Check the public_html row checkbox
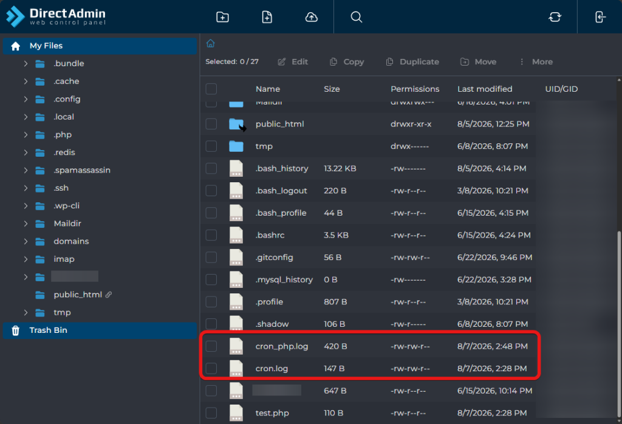The width and height of the screenshot is (622, 424). tap(211, 124)
